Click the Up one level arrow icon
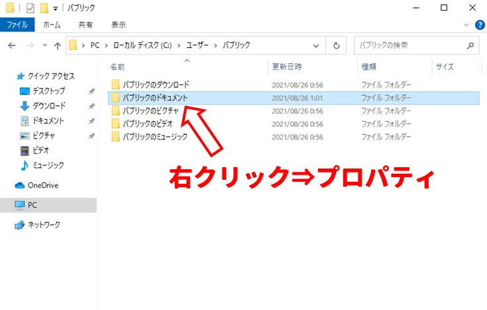Screen dimensions: 487x310 pos(57,46)
